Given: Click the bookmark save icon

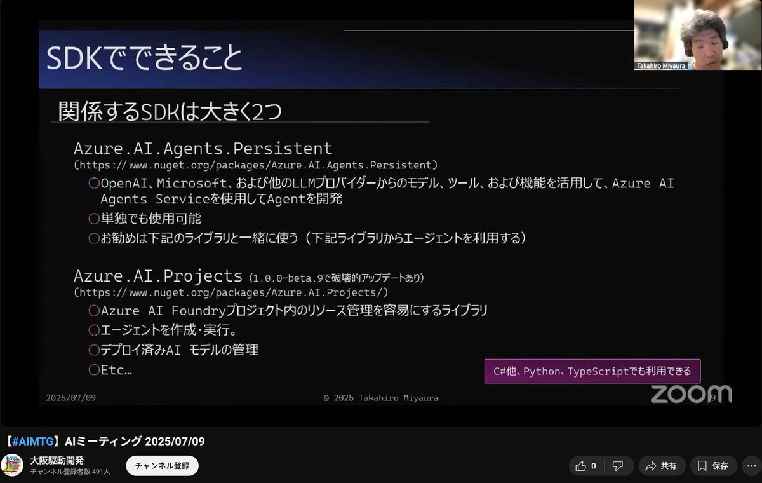Looking at the screenshot, I should pyautogui.click(x=701, y=466).
